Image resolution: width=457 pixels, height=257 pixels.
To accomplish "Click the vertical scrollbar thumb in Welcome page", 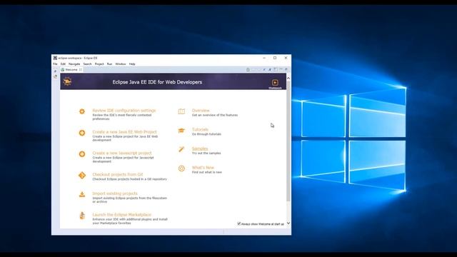I will coord(288,141).
